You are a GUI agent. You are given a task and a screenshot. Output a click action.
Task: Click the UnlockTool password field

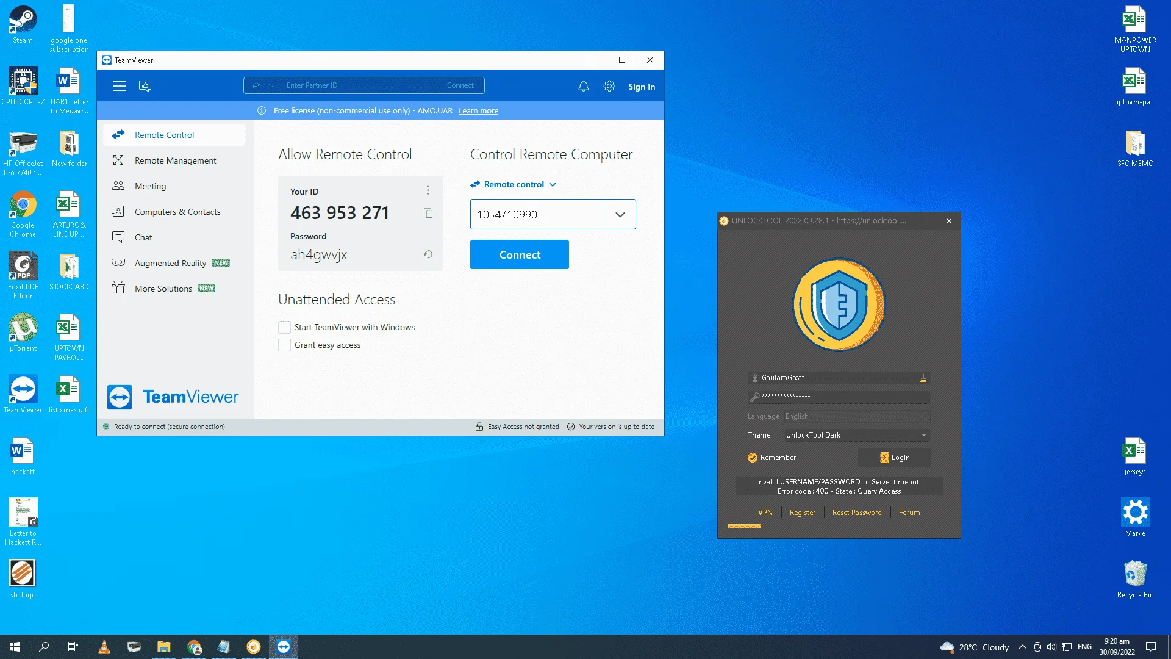839,397
